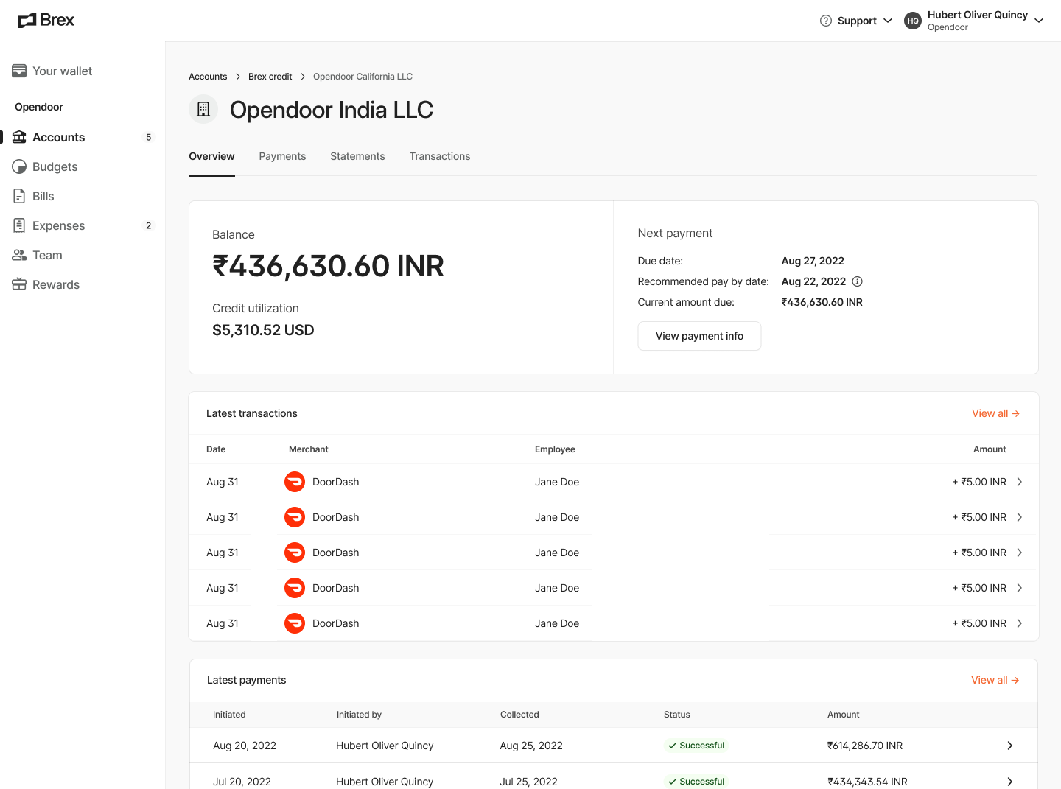Click the Jul 25, 2022 collected date
The height and width of the screenshot is (789, 1061).
point(528,782)
